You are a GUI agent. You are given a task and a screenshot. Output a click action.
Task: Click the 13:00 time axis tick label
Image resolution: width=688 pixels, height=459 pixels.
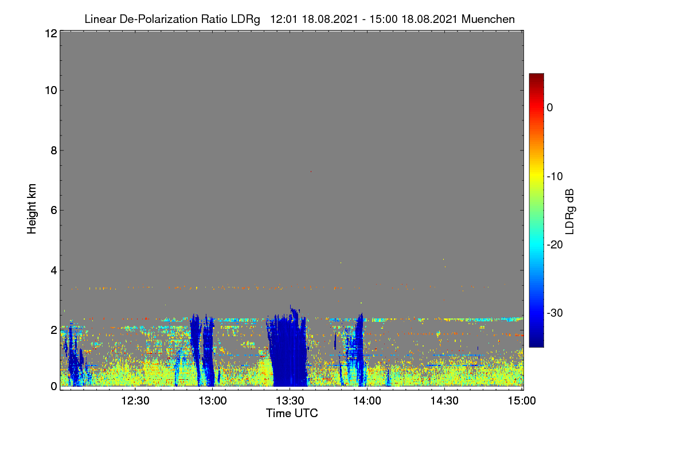212,400
